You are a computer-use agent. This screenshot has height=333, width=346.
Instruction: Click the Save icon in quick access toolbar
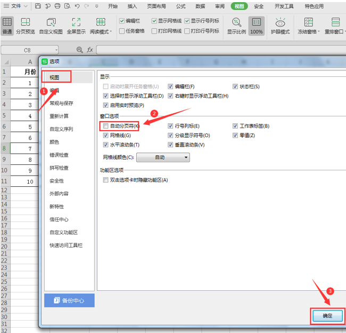pos(38,6)
